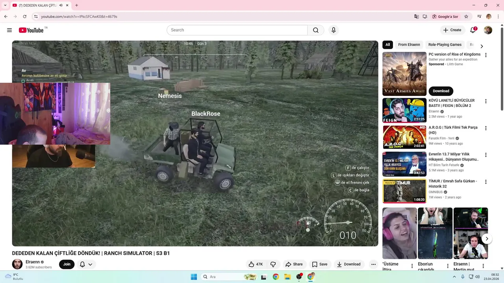Open the Elraenn channel avatar

17,264
